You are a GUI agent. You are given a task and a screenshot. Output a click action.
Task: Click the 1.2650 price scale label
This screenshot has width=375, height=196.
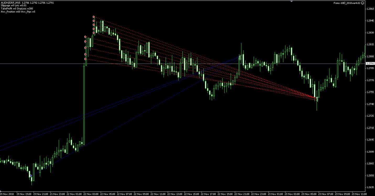[x=370, y=176]
